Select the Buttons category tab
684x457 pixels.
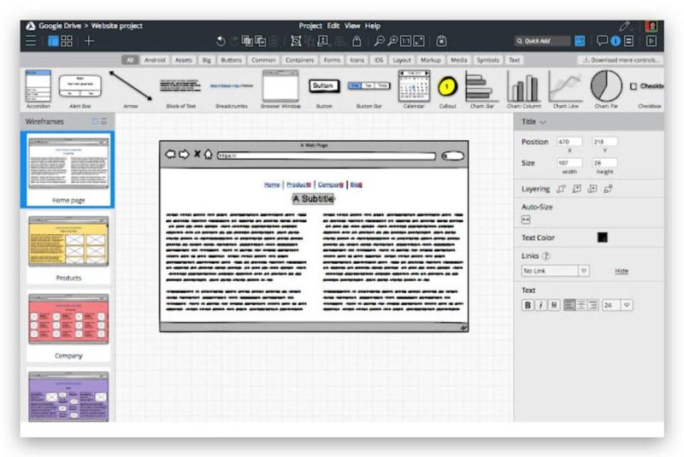231,60
